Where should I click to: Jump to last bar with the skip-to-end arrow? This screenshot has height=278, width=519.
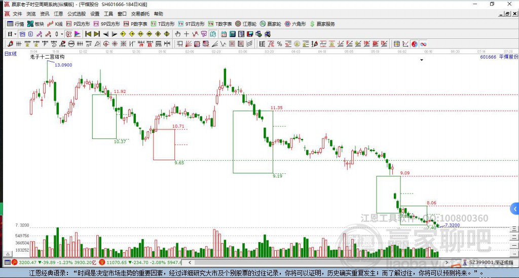(x=97, y=34)
